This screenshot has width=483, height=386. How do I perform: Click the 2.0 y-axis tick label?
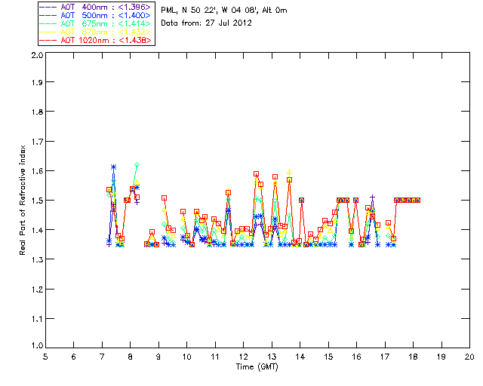click(x=37, y=55)
